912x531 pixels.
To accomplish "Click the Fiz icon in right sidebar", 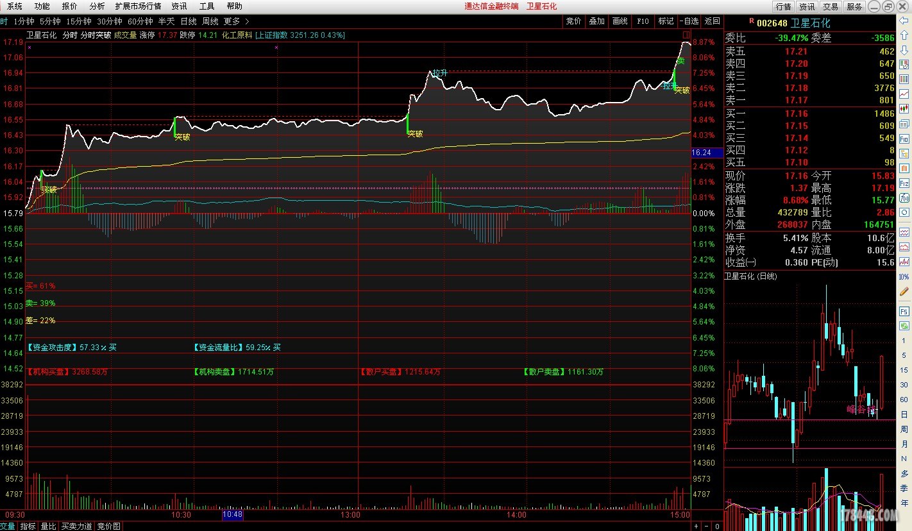I will (904, 183).
